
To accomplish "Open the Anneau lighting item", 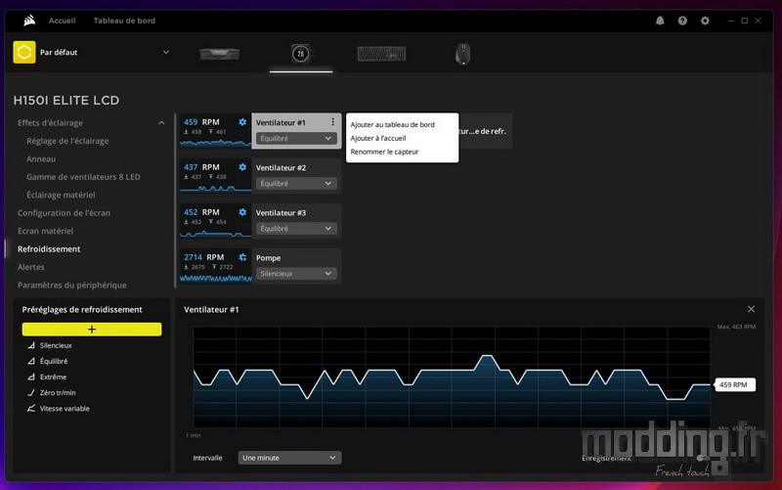I will pos(41,158).
